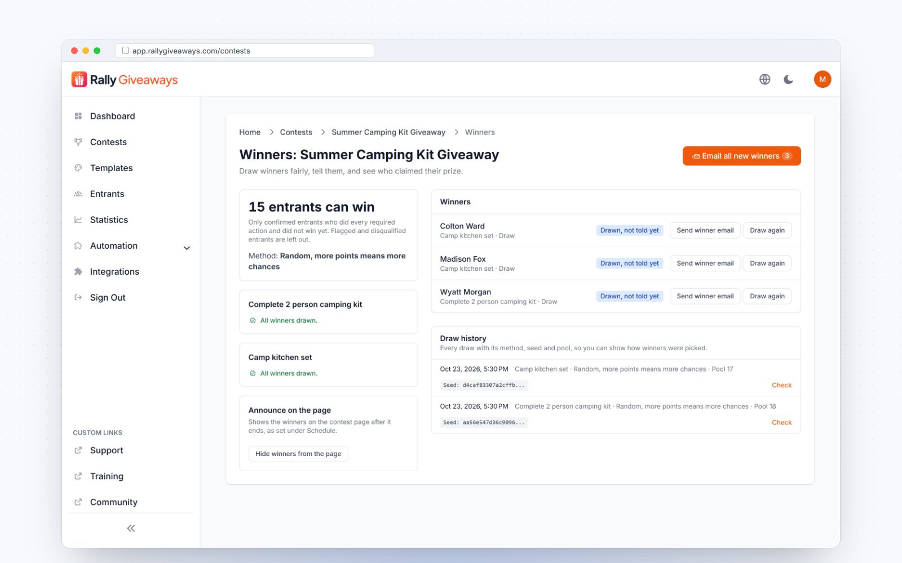Click the Templates palette icon
902x563 pixels.
[78, 168]
